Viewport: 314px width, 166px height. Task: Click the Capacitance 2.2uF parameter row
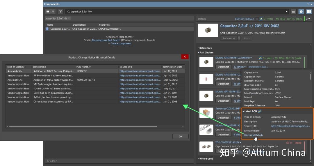pyautogui.click(x=276, y=73)
